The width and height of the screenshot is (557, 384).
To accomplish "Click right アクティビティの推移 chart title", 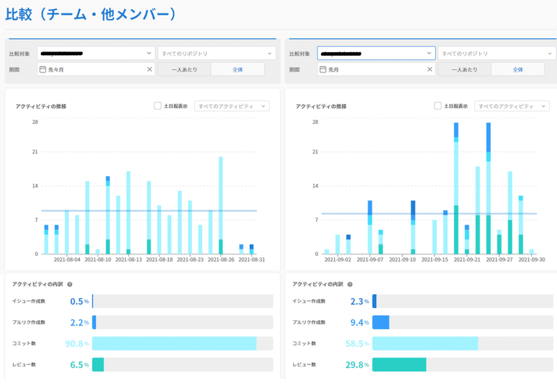I will tap(321, 107).
